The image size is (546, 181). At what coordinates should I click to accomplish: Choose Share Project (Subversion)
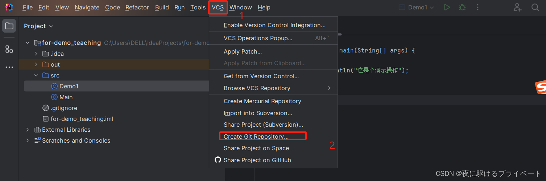click(x=273, y=125)
